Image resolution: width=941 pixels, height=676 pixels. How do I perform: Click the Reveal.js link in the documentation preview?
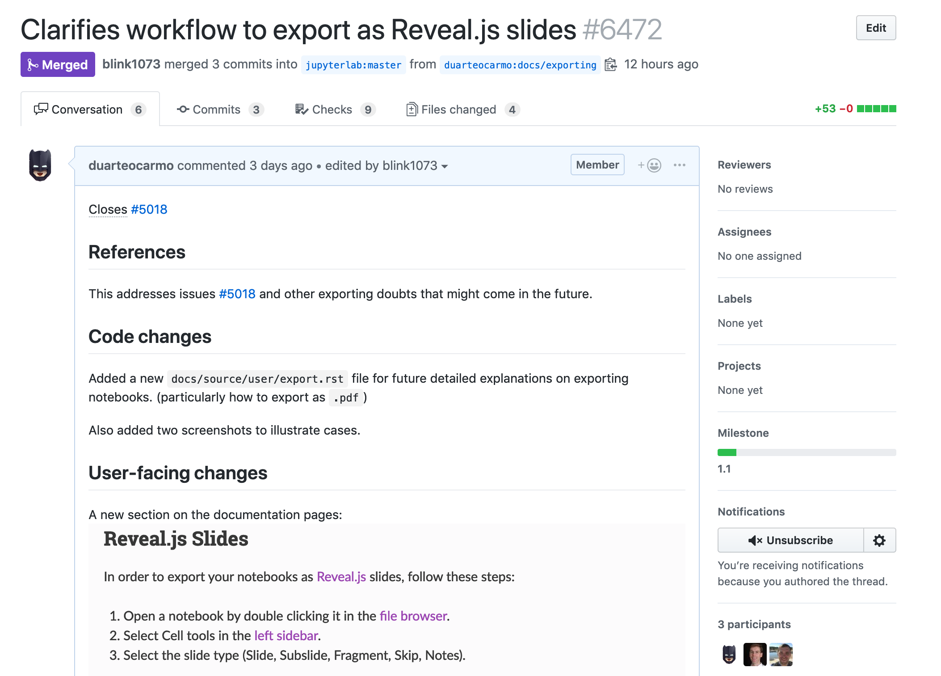(x=341, y=577)
